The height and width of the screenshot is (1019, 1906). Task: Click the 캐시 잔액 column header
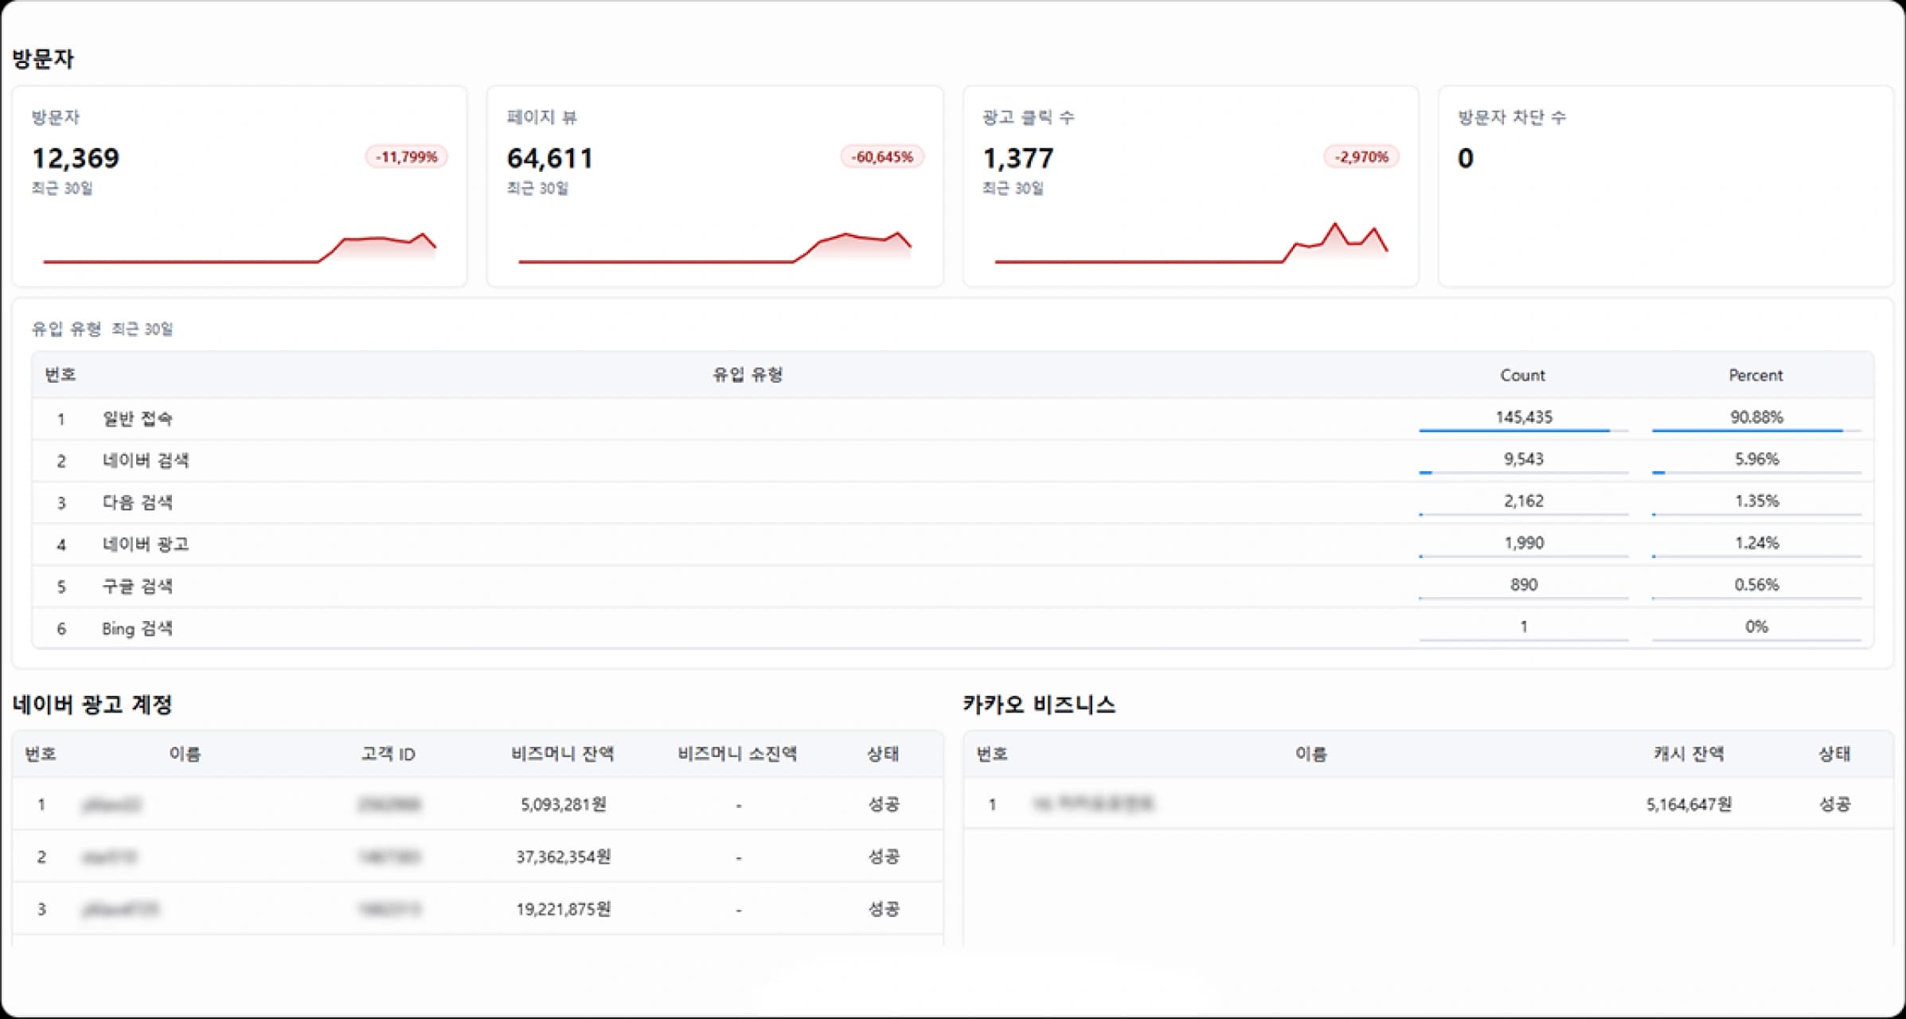(1688, 754)
